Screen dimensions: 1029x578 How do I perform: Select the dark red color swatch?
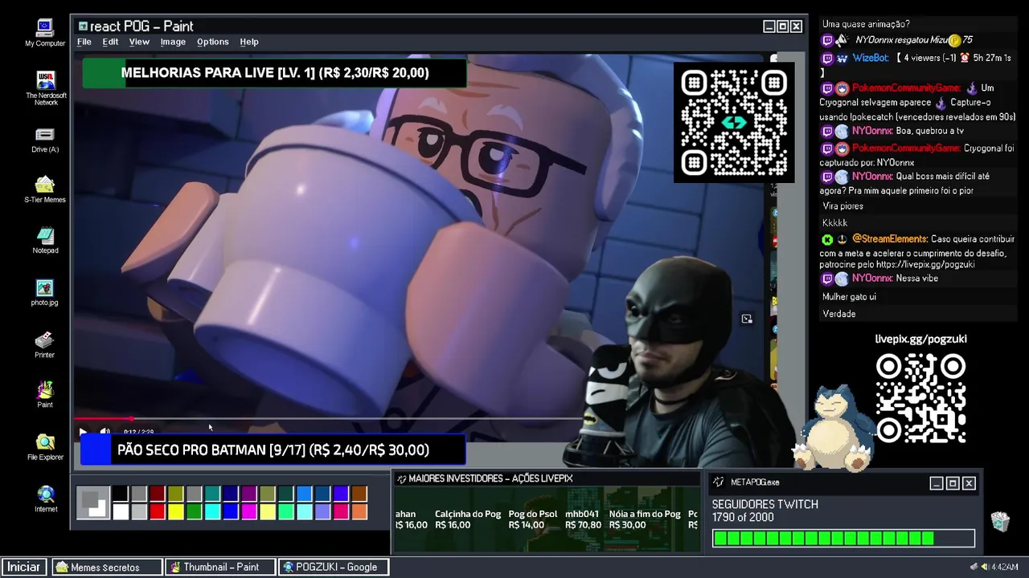coord(158,494)
